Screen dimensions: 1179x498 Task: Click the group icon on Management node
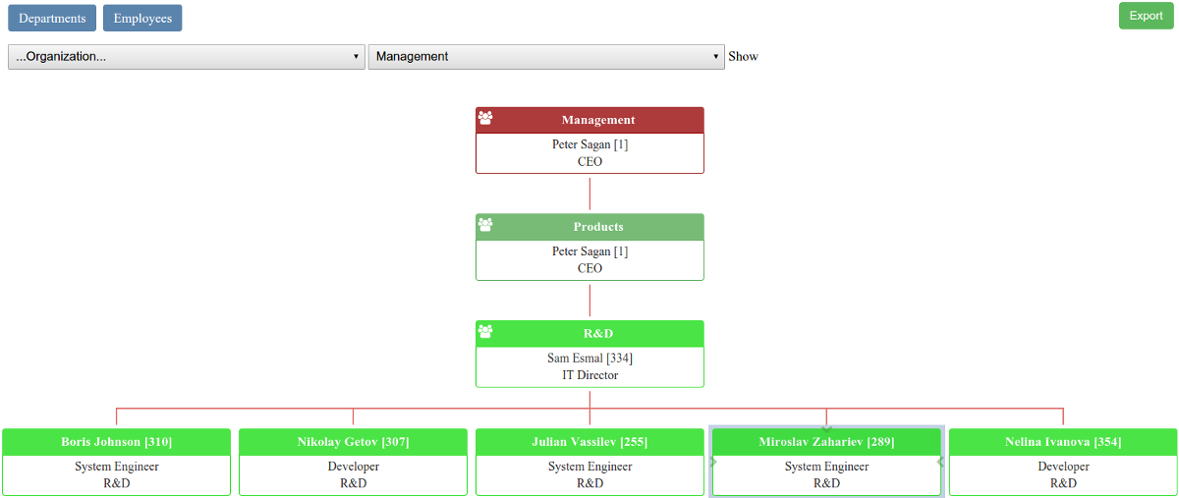(x=485, y=118)
